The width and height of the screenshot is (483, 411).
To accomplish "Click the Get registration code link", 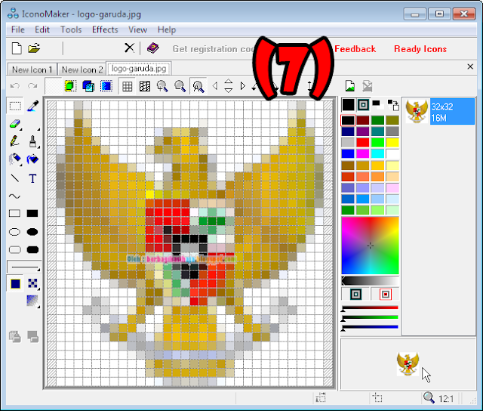I will [213, 49].
